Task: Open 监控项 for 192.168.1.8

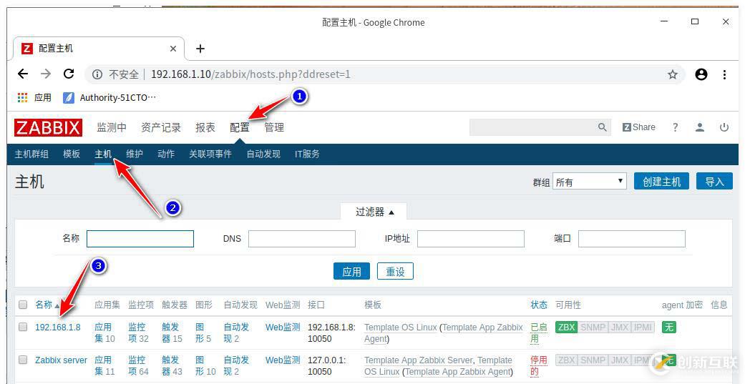Action: click(x=137, y=333)
